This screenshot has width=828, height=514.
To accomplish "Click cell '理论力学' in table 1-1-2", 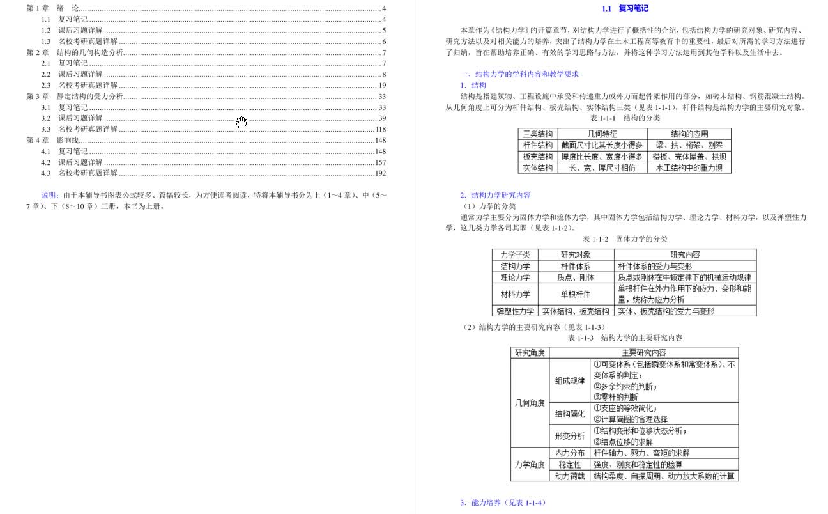I will [x=515, y=277].
